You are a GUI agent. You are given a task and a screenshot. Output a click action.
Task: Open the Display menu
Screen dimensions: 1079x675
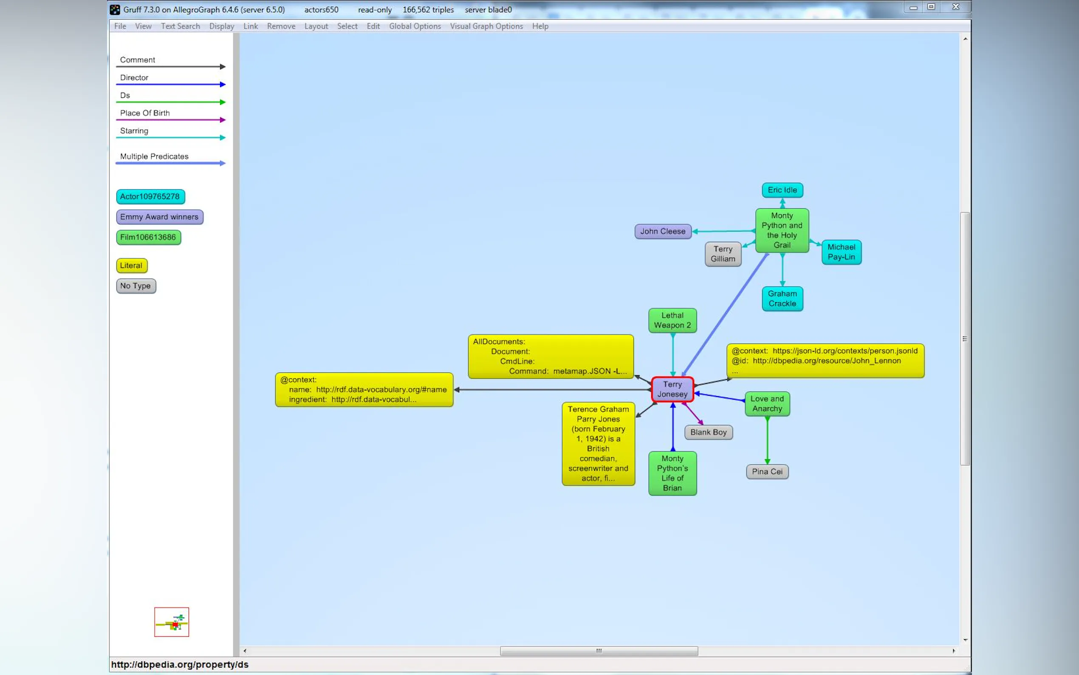221,26
